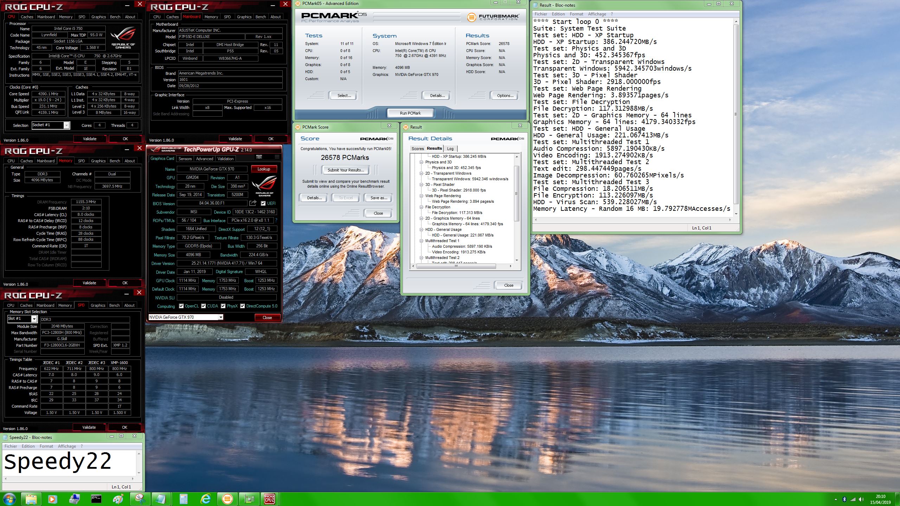Click the network signal tray icon
Viewport: 900px width, 506px height.
click(853, 499)
